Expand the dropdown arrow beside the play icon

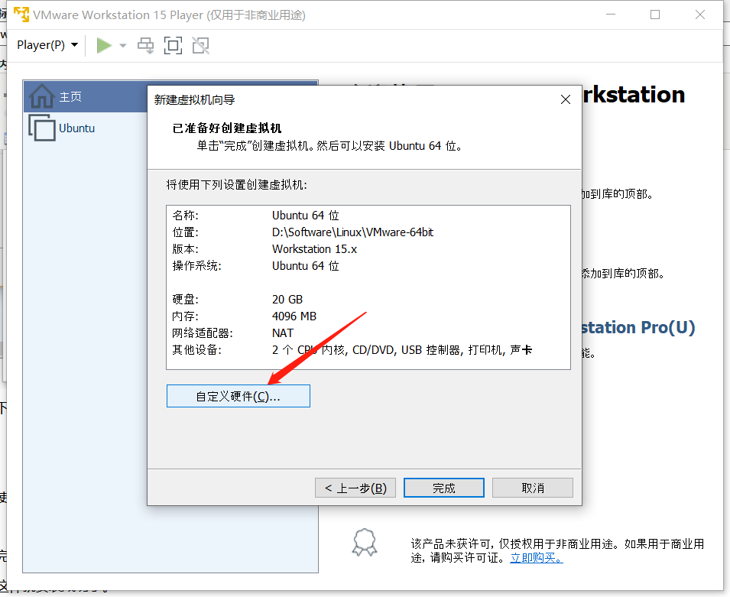point(123,45)
